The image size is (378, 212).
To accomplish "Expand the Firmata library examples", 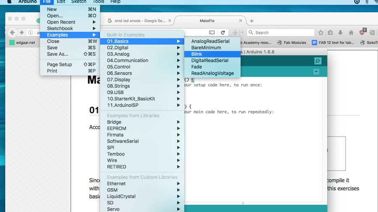I will tap(142, 135).
